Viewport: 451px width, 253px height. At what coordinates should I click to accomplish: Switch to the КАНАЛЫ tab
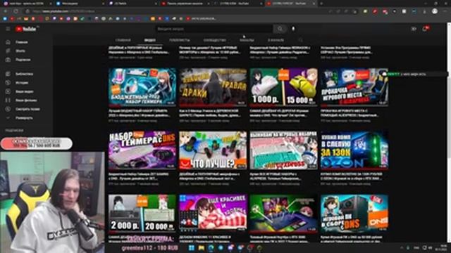tap(247, 40)
